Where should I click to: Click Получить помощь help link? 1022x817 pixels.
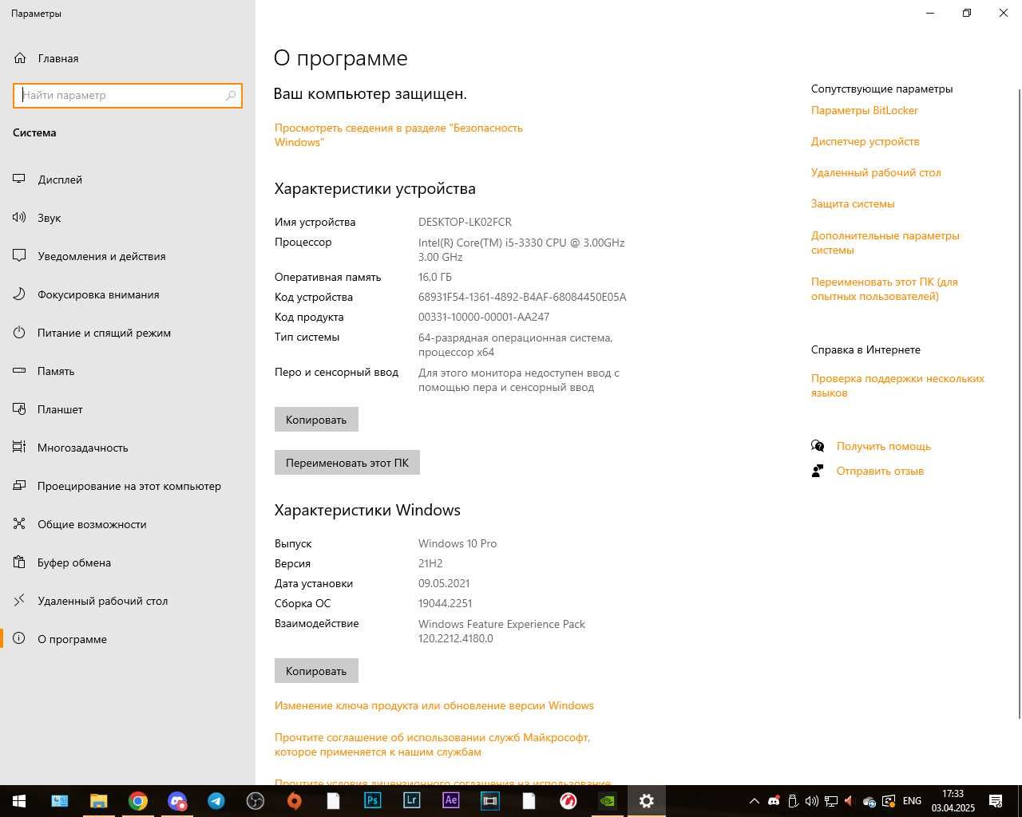coord(883,446)
